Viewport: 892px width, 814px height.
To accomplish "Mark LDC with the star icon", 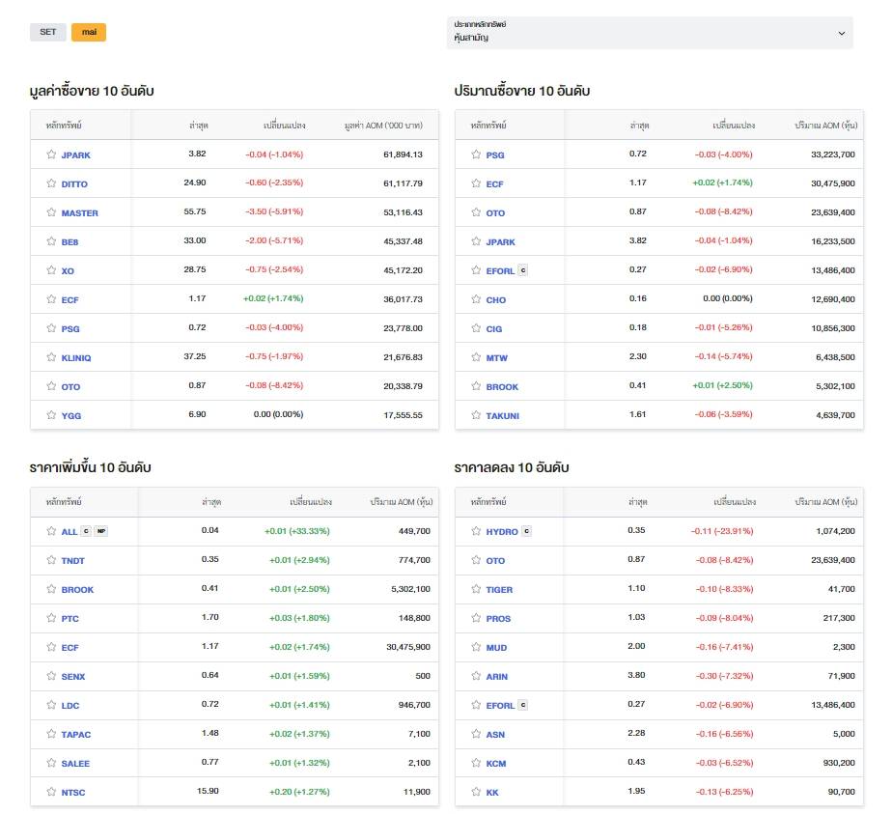I will [51, 705].
